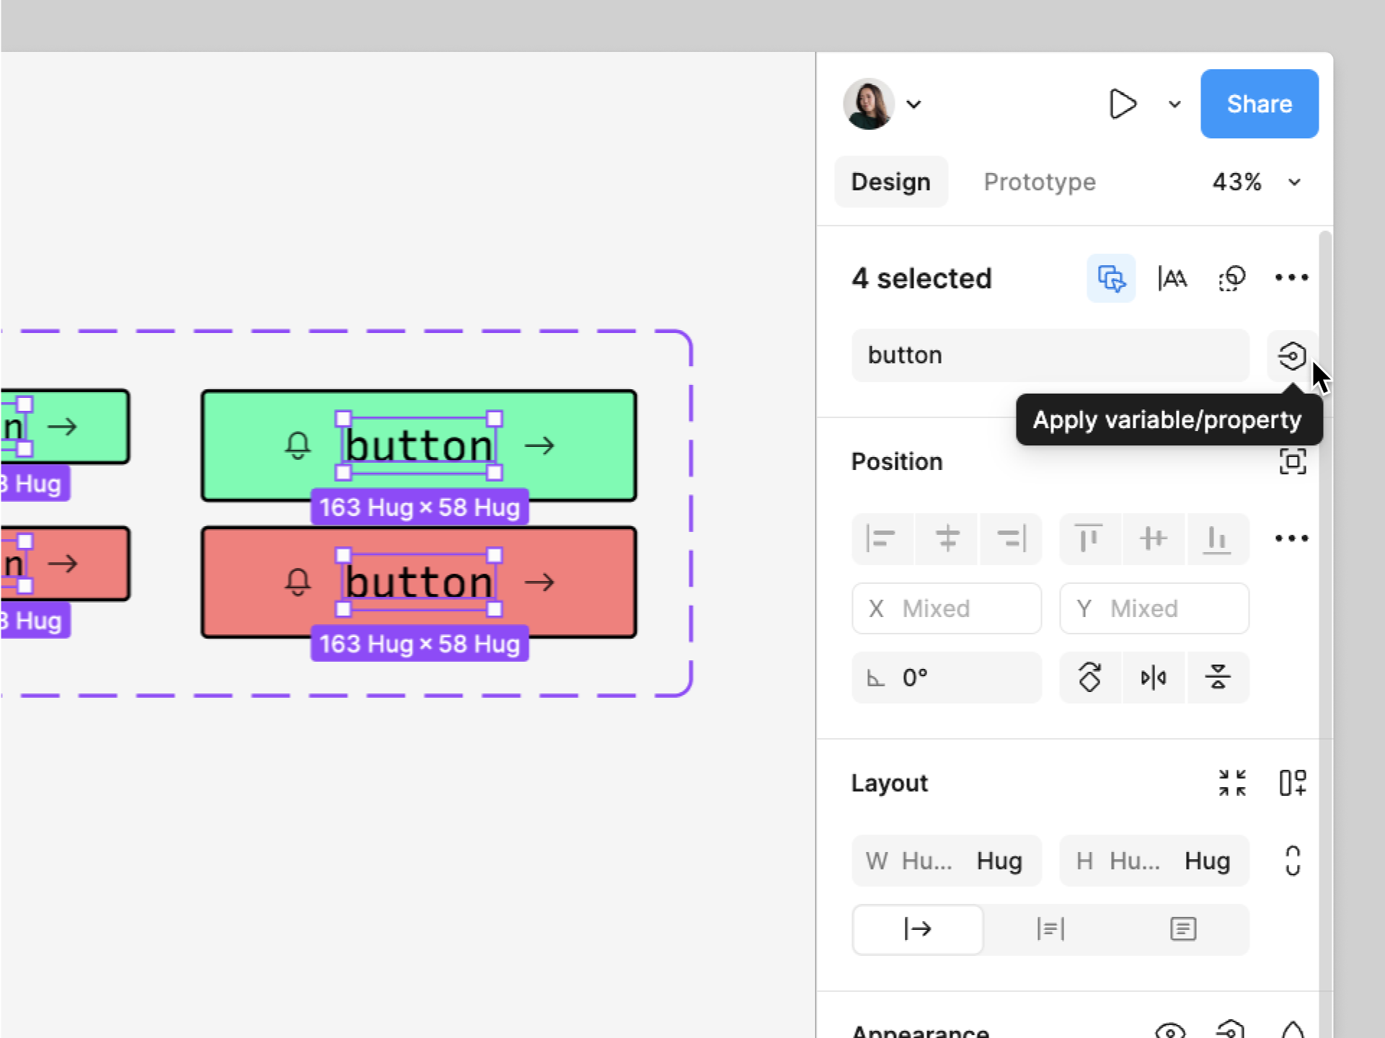
Task: Click the blue Share button
Action: (x=1259, y=104)
